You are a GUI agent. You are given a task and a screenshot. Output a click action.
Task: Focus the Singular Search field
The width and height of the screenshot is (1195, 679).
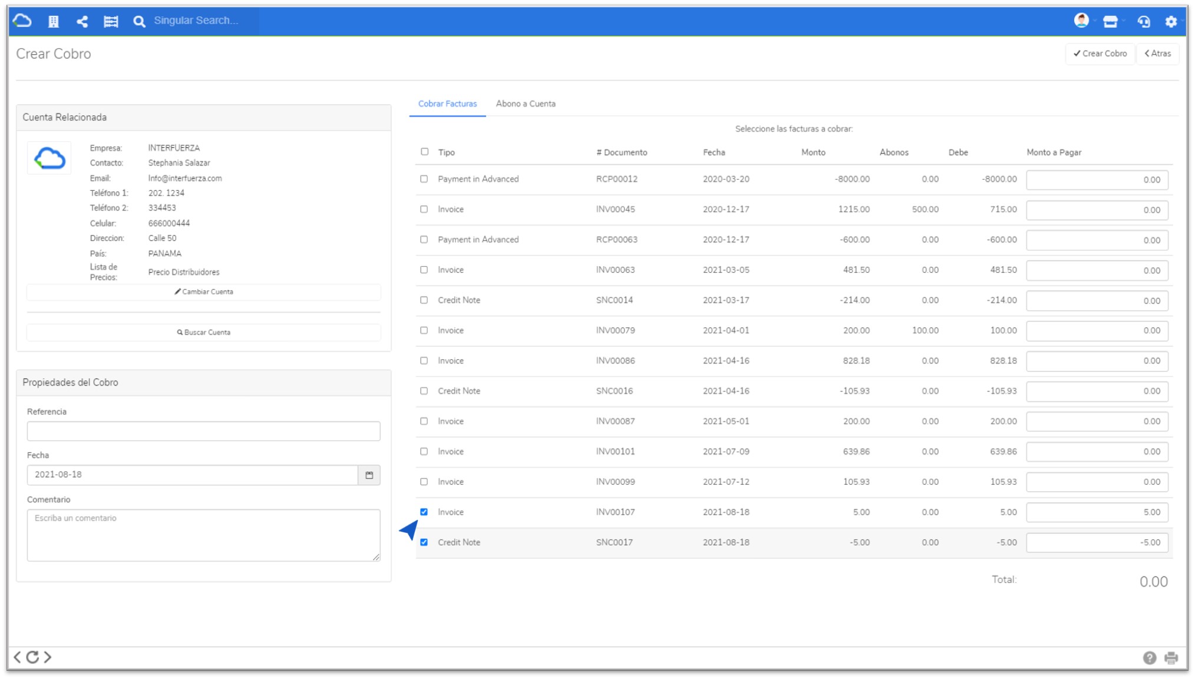[x=203, y=21]
